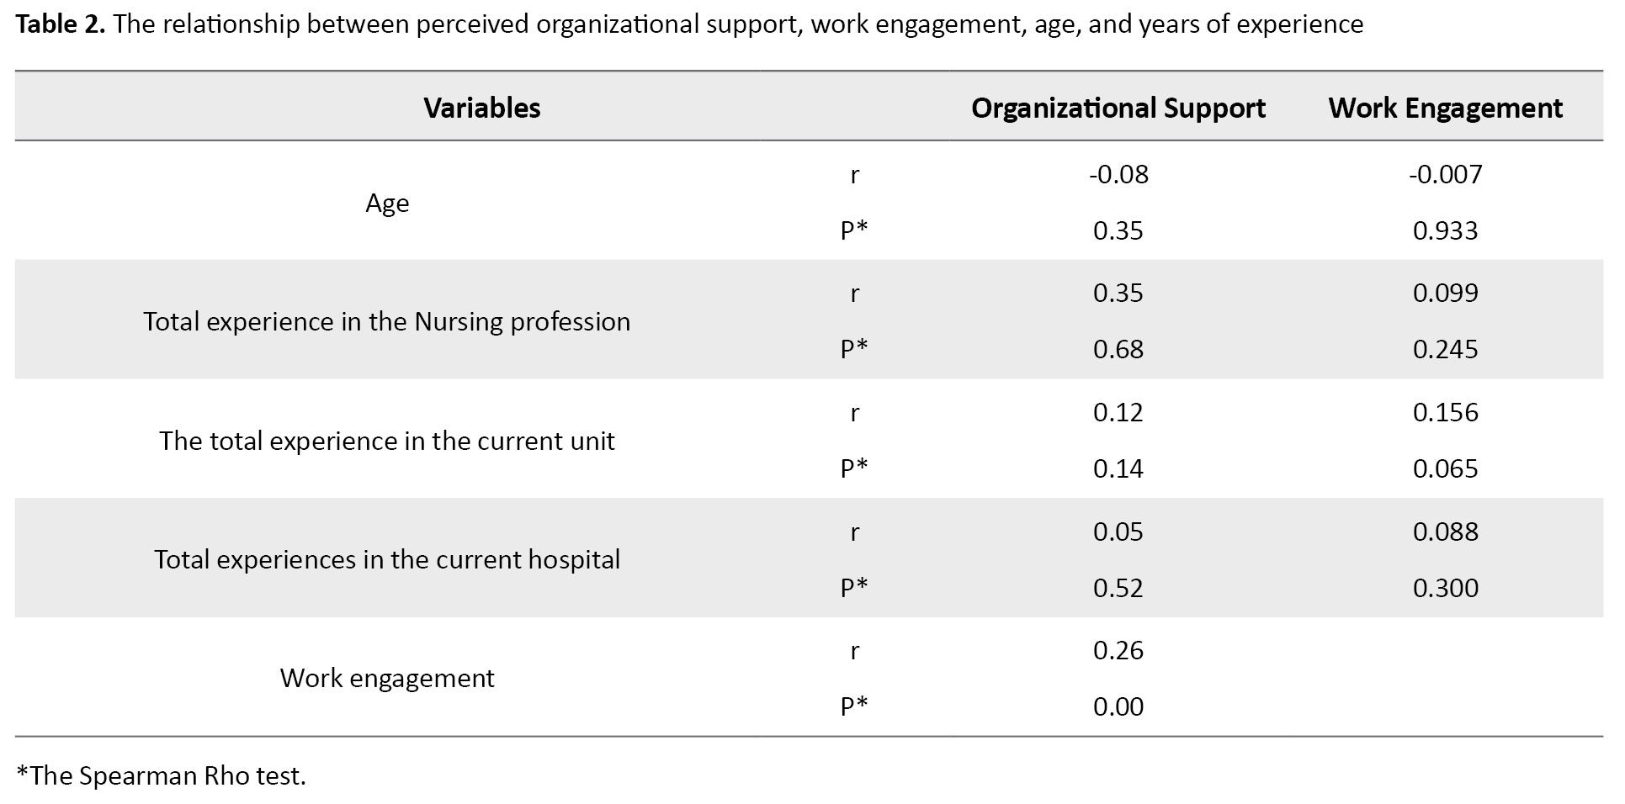This screenshot has height=804, width=1625.
Task: Select the Variables column header
Action: [481, 108]
